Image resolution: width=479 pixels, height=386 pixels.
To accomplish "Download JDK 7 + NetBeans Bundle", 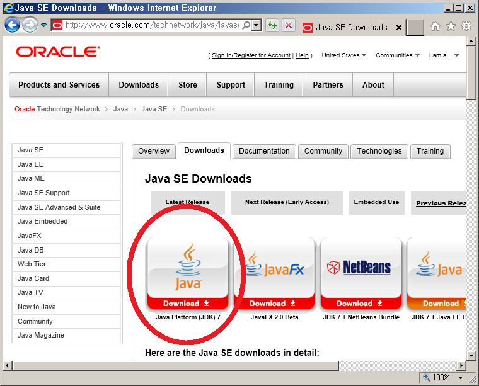I will [361, 304].
